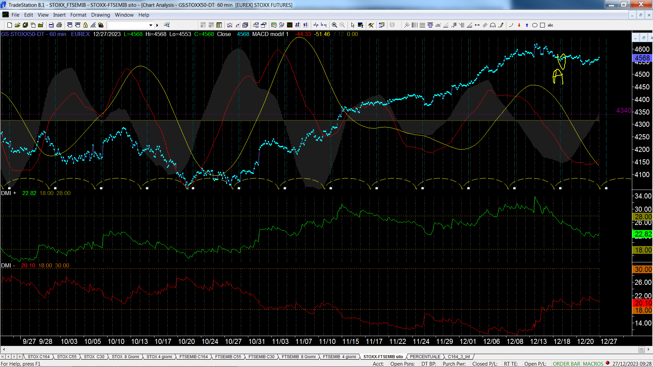Screen dimensions: 653x367
Task: Switch to the FTSEMIB 4 giorni tab
Action: pyautogui.click(x=339, y=357)
